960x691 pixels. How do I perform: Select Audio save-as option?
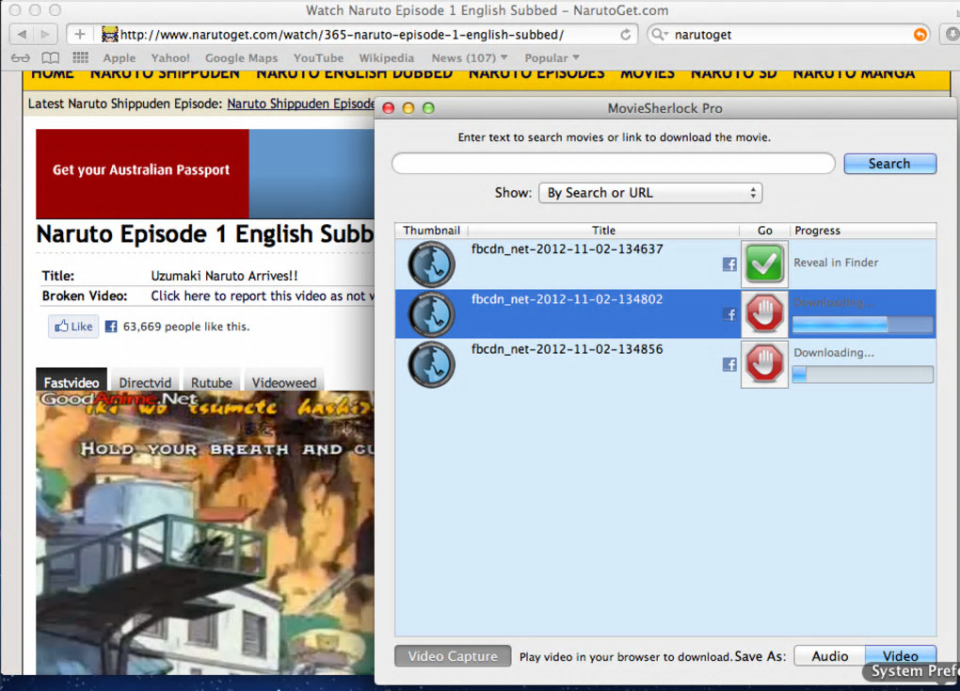829,656
